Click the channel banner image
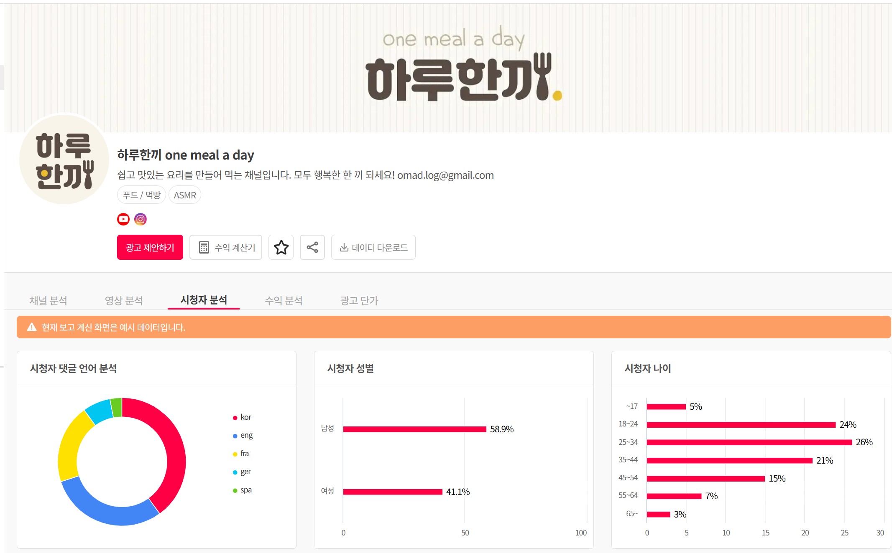Image resolution: width=892 pixels, height=553 pixels. click(448, 68)
